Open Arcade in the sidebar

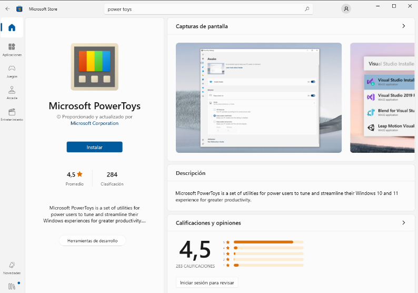click(12, 93)
